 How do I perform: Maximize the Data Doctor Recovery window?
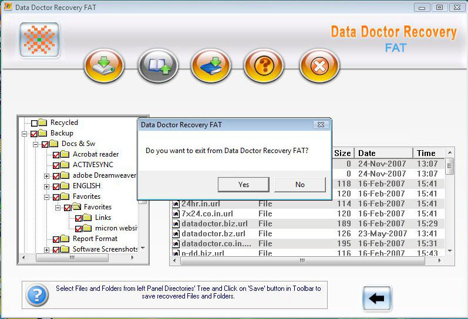click(x=439, y=8)
